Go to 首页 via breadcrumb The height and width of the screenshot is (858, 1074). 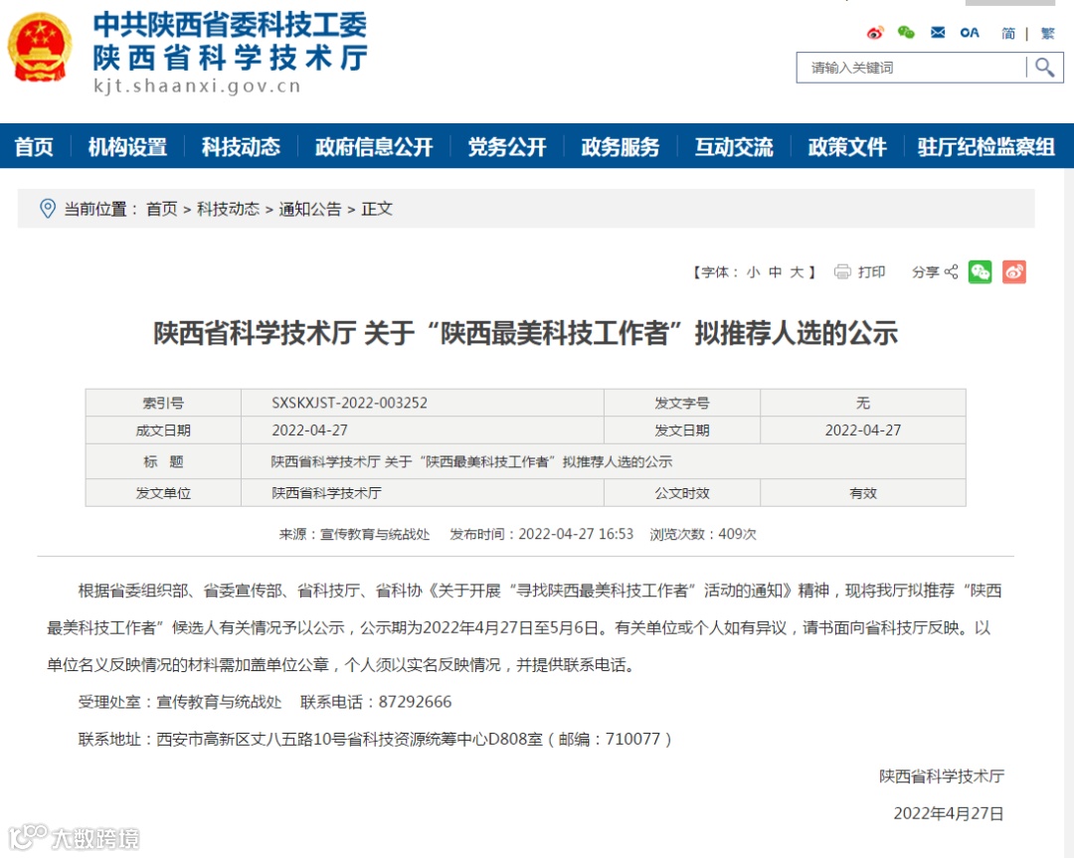[x=162, y=209]
